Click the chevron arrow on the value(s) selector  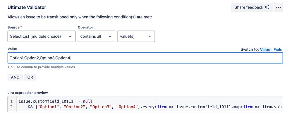coord(150,37)
